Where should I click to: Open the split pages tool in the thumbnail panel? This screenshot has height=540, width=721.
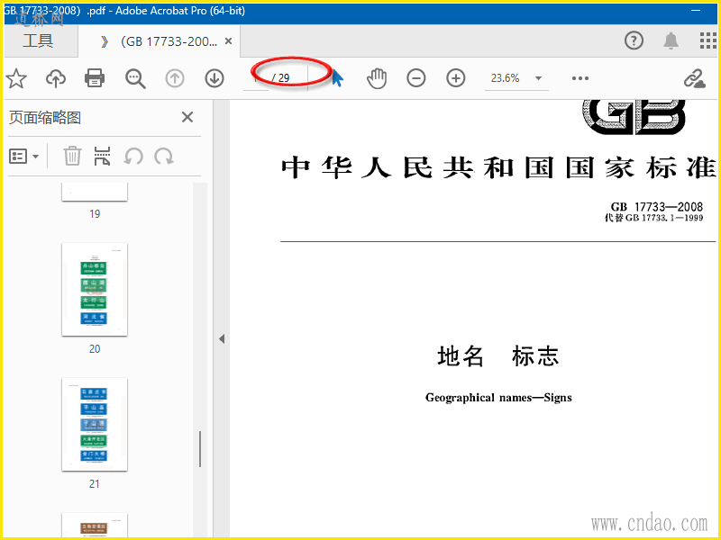102,156
